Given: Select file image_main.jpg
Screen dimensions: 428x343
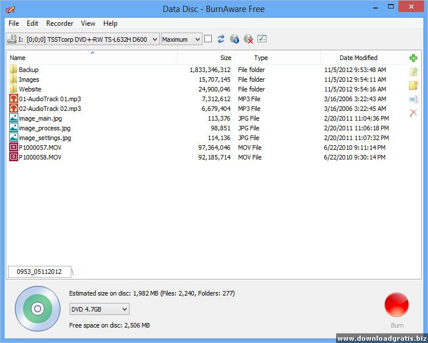Looking at the screenshot, I should click(41, 118).
